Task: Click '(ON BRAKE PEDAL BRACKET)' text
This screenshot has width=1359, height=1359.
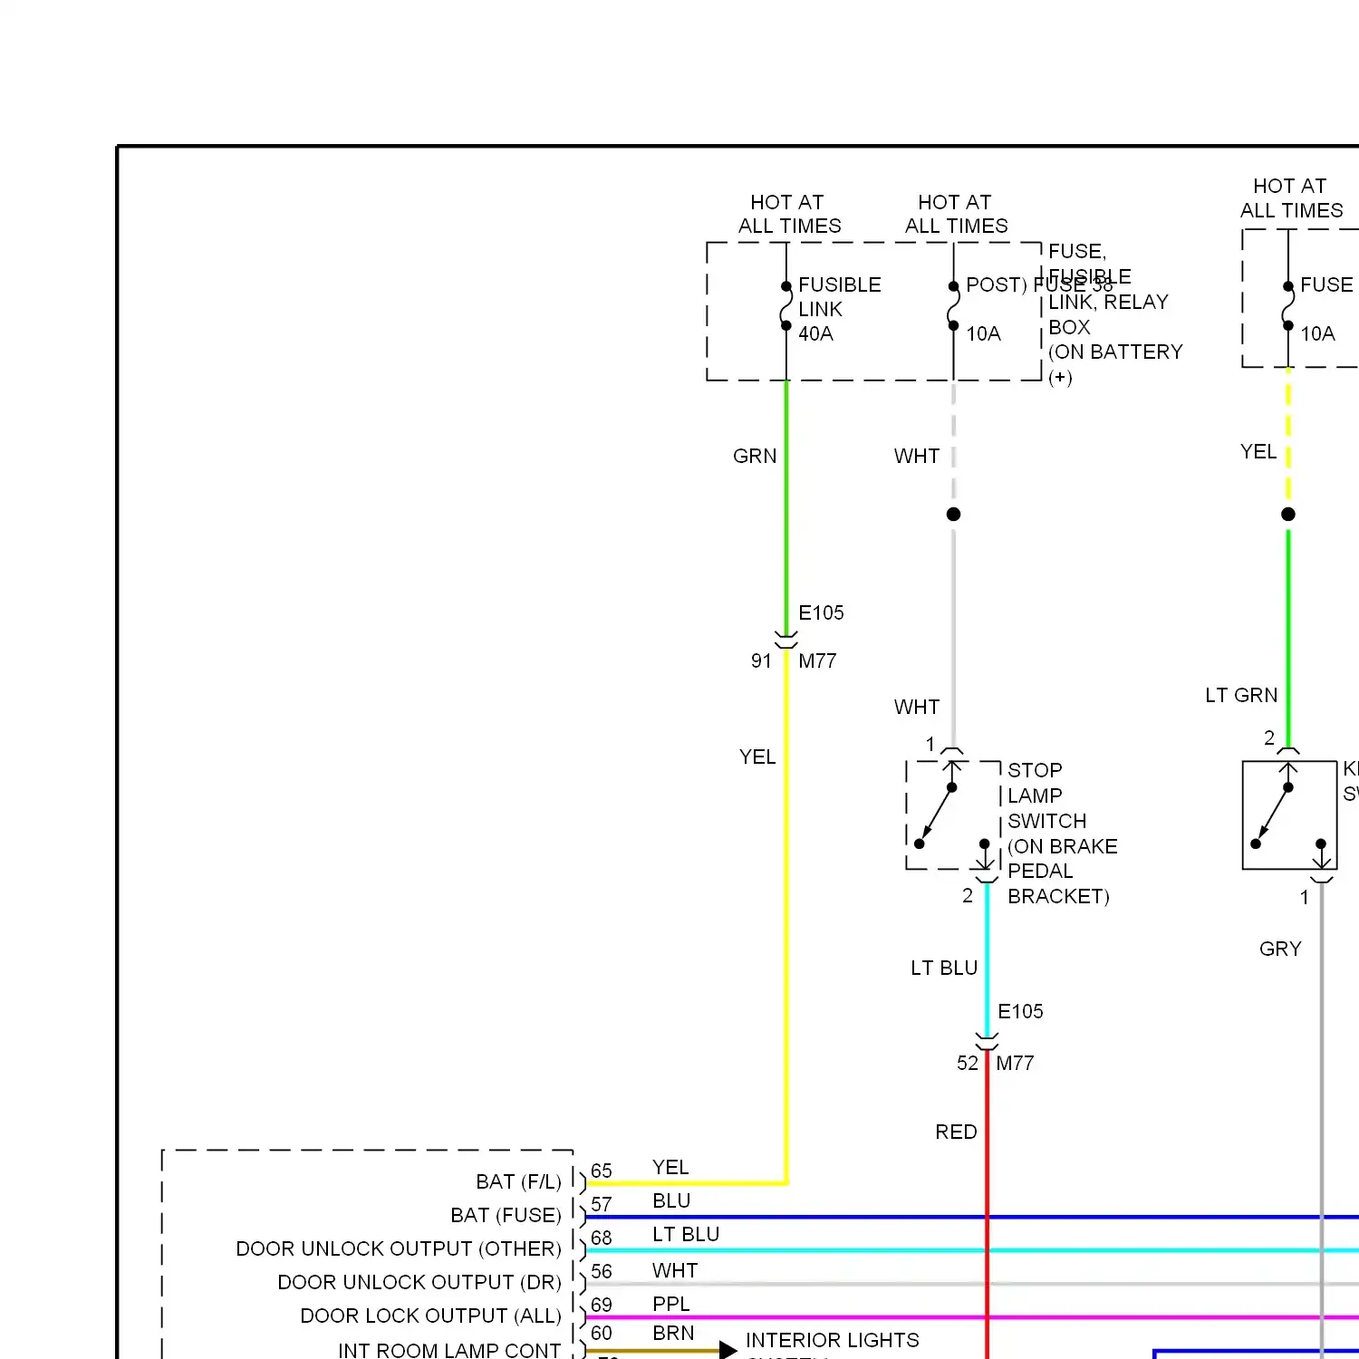Action: pyautogui.click(x=1062, y=871)
